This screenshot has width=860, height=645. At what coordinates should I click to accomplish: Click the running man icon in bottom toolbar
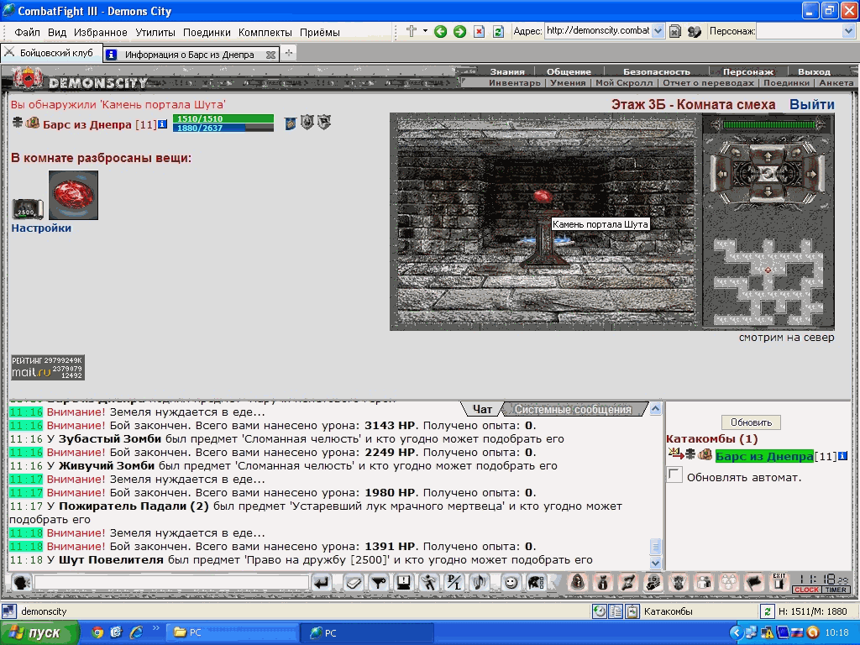429,583
